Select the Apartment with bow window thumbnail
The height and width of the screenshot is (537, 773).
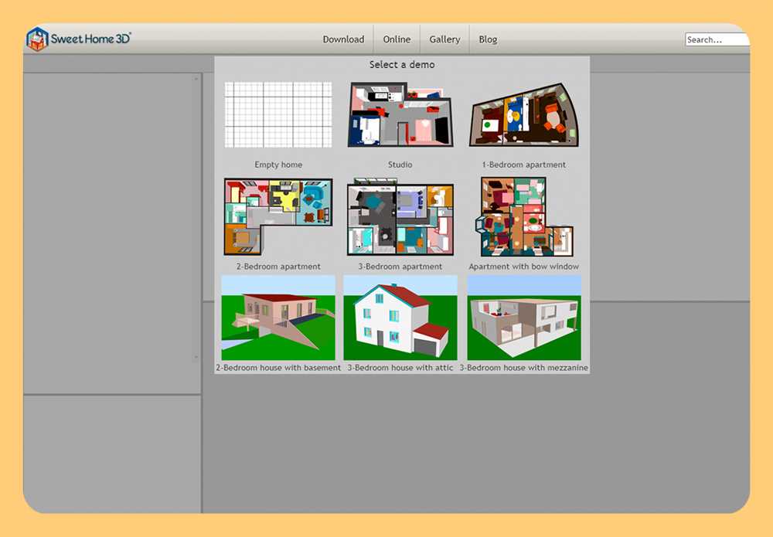pyautogui.click(x=524, y=217)
